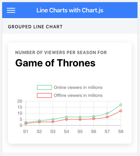Select the red S8 data point
Viewport: 140px width, 156px height.
pos(121,111)
